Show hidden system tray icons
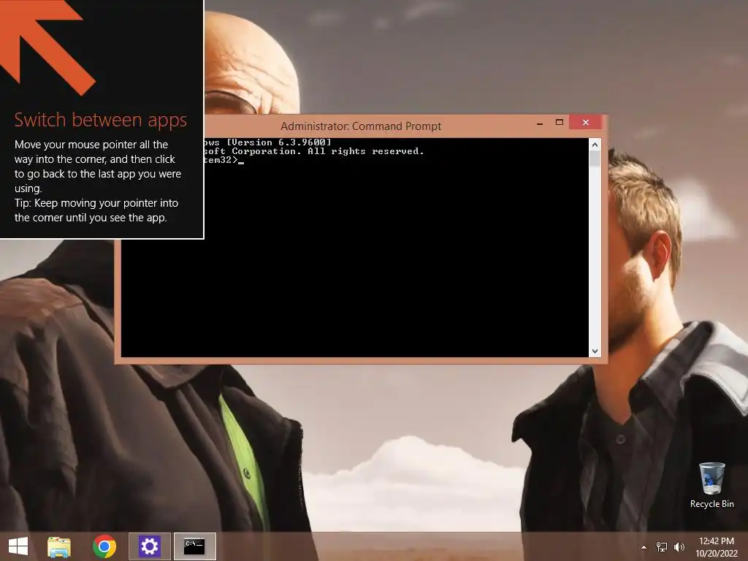748x561 pixels. click(644, 547)
